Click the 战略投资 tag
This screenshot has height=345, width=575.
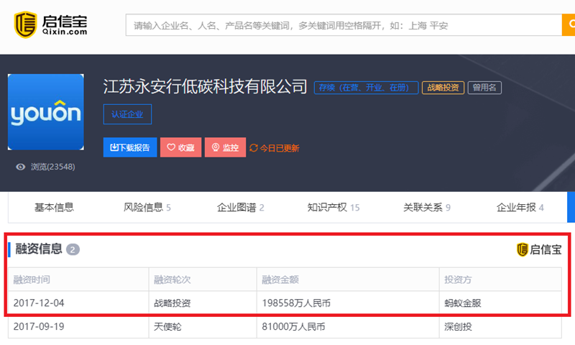click(x=443, y=88)
